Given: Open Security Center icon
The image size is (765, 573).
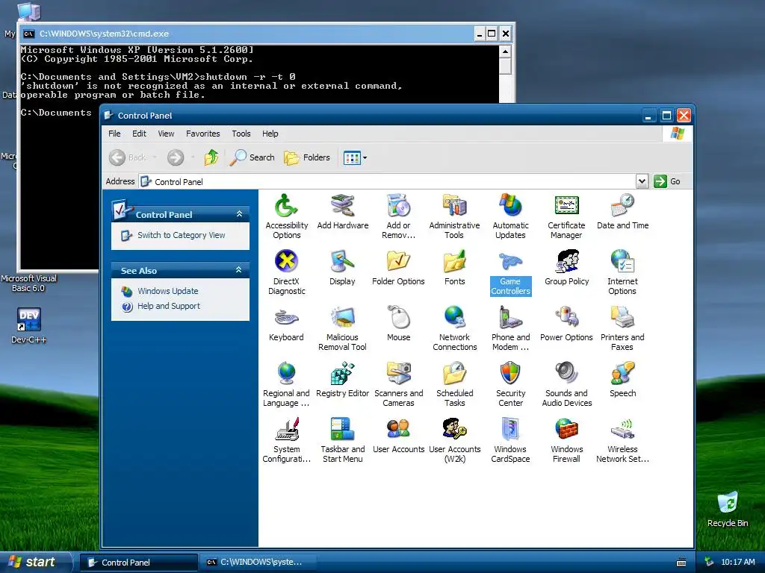Looking at the screenshot, I should pyautogui.click(x=510, y=384).
